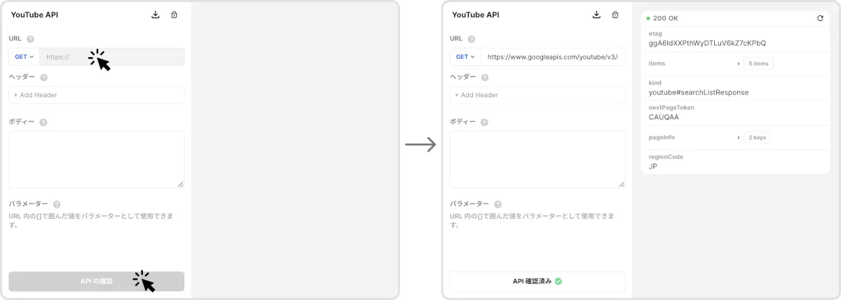Open GET method dropdown in right panel

pyautogui.click(x=465, y=57)
